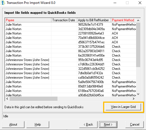Screen dimensions: 146x130
Task: Click Check payment method in 373b361375264de6 row
Action: pos(123,47)
